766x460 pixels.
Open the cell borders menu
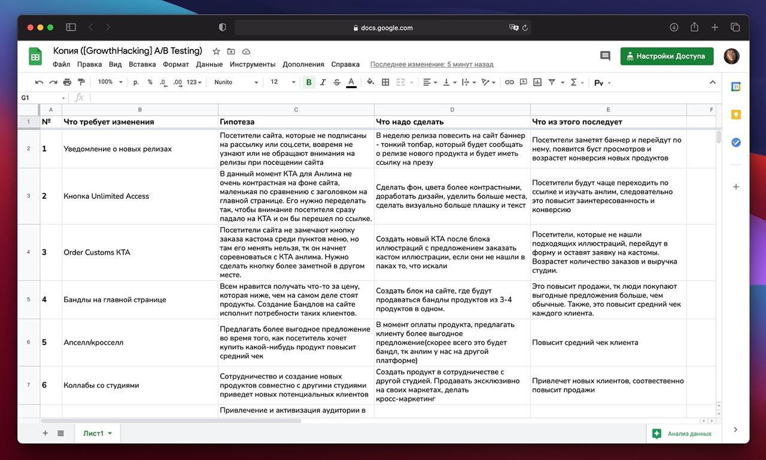click(x=385, y=82)
